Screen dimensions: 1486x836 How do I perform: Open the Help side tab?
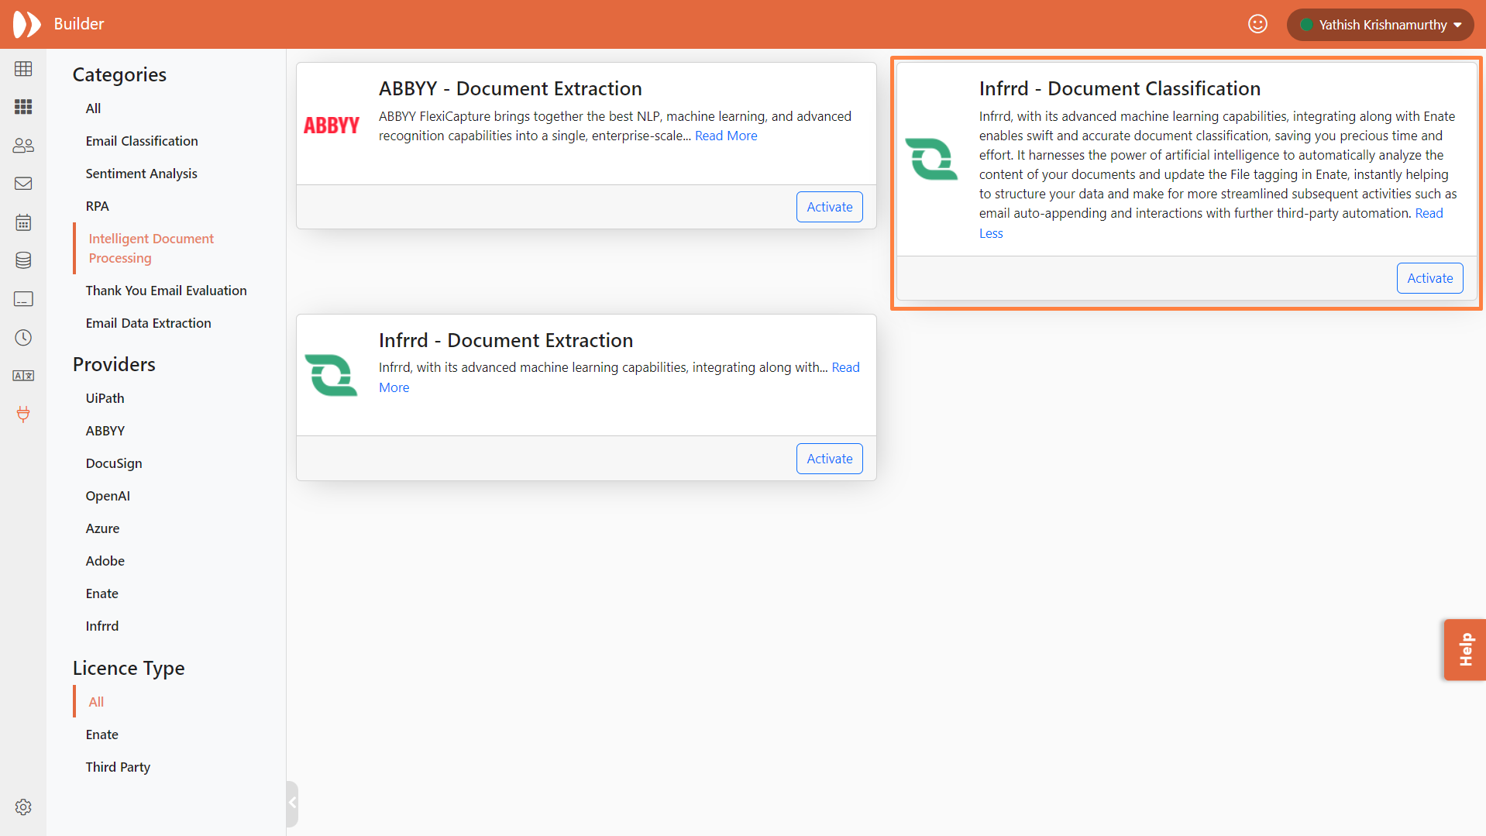pyautogui.click(x=1464, y=649)
